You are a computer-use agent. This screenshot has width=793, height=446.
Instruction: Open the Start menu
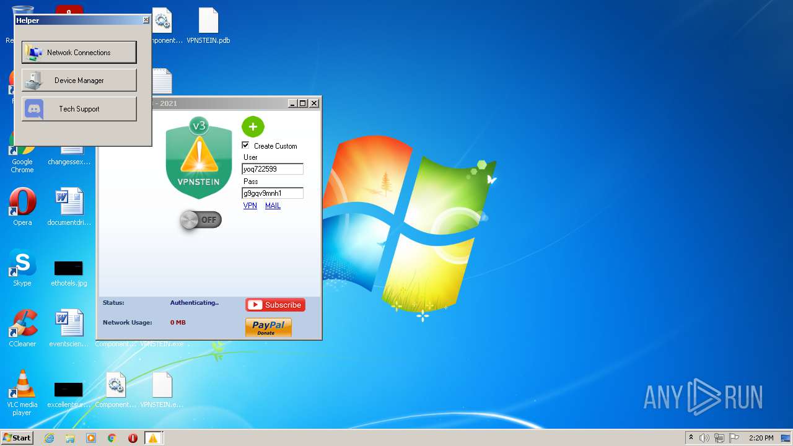(17, 437)
